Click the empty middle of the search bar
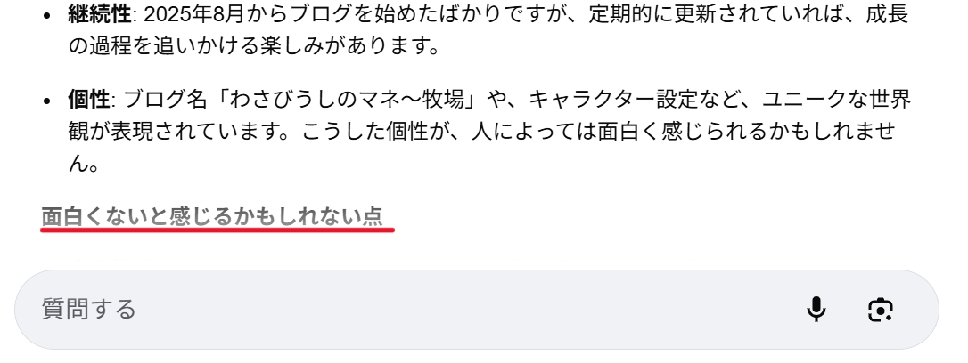968x363 pixels. coord(469,310)
